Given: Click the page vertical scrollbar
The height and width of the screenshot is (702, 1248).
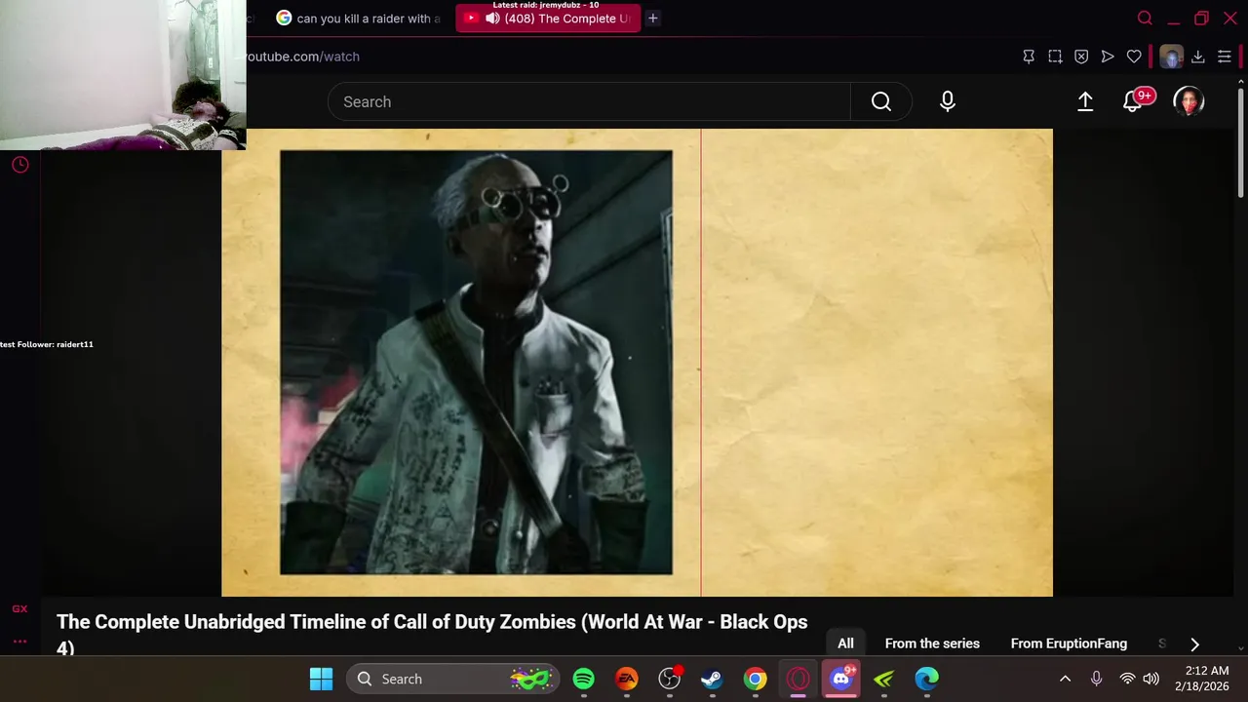Looking at the screenshot, I should tap(1240, 141).
